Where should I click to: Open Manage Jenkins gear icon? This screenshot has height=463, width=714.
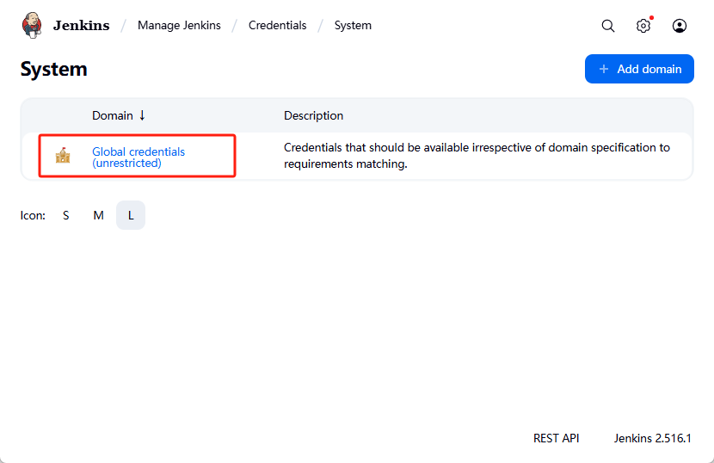pyautogui.click(x=643, y=26)
